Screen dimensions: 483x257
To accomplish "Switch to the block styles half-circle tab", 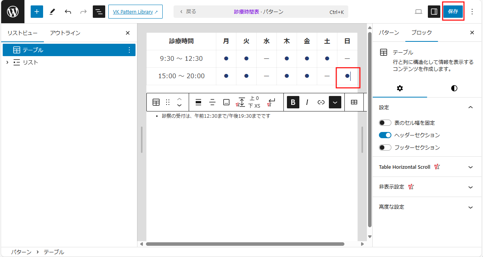I will pos(454,88).
